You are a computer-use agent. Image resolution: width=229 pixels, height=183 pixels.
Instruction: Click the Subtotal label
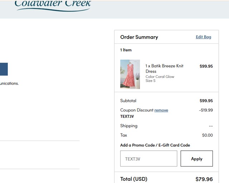tap(128, 101)
